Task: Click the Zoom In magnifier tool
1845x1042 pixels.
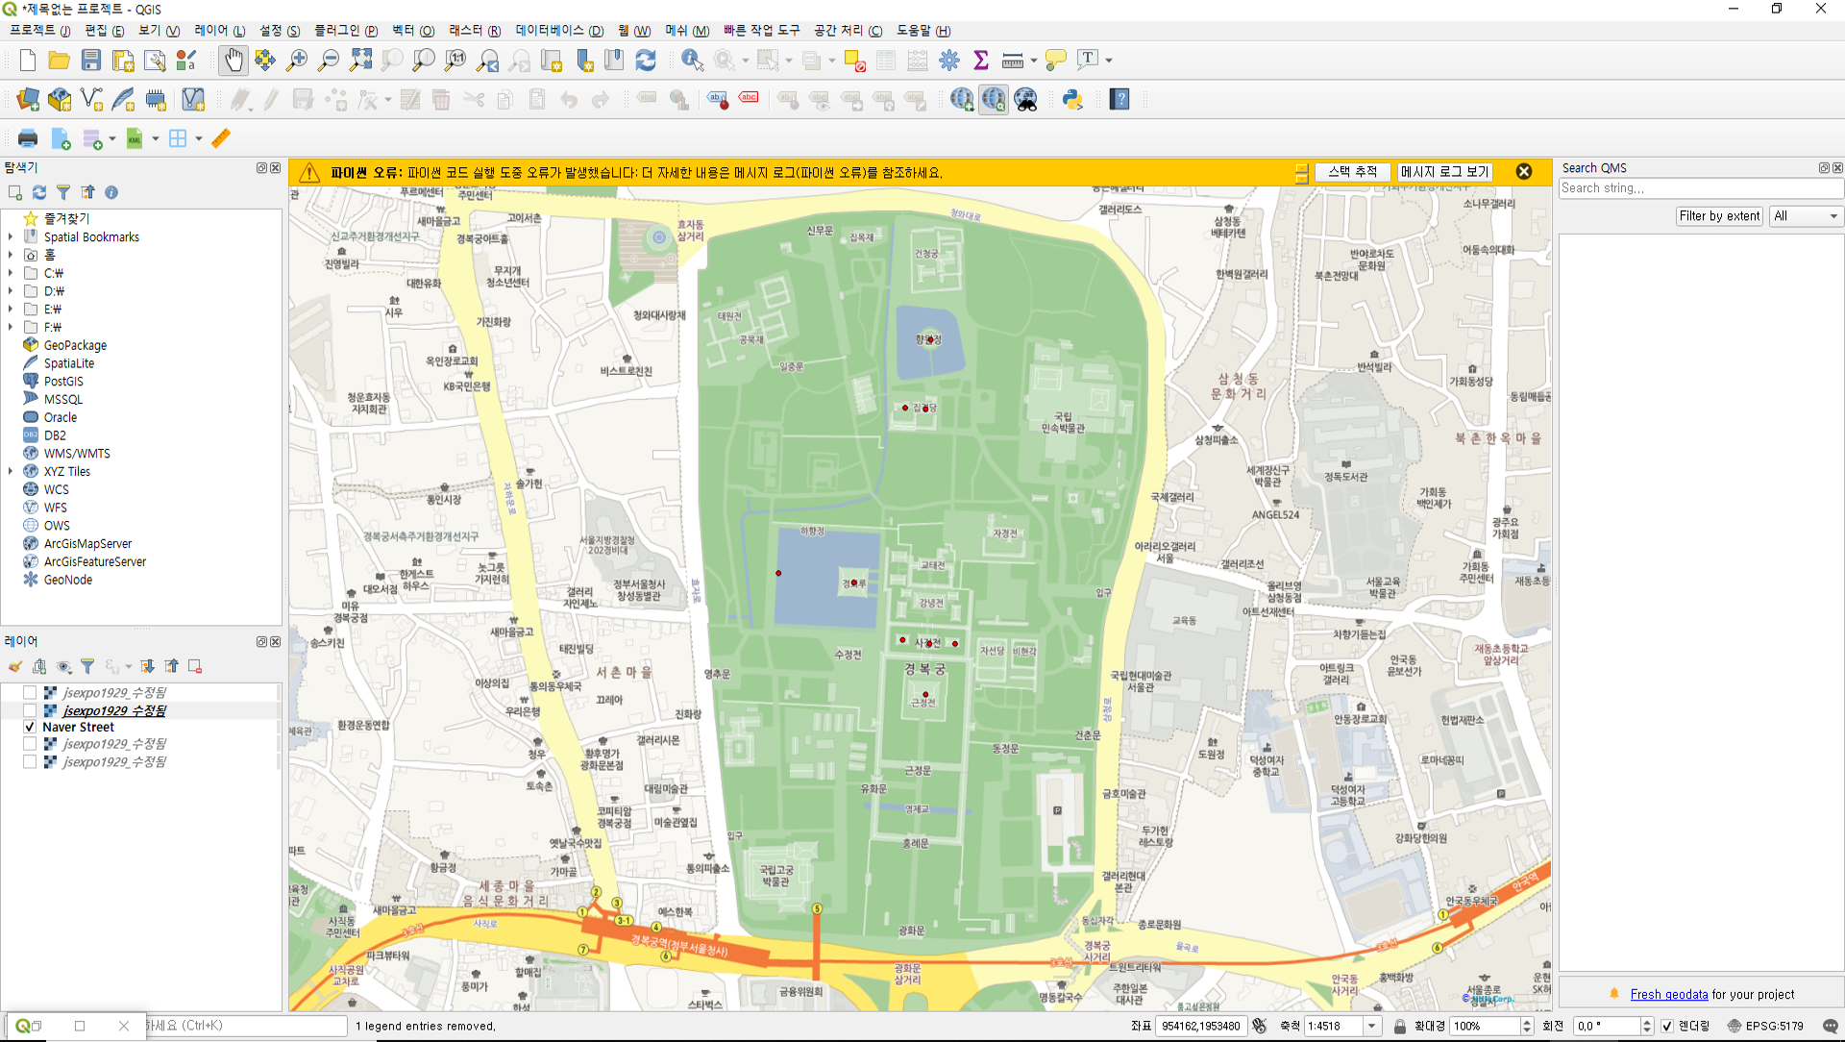Action: click(x=297, y=61)
